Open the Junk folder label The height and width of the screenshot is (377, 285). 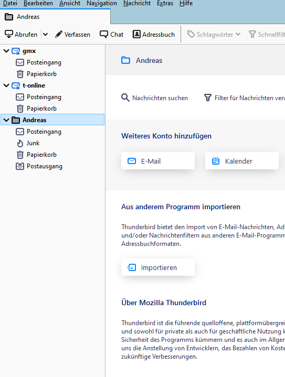point(33,143)
